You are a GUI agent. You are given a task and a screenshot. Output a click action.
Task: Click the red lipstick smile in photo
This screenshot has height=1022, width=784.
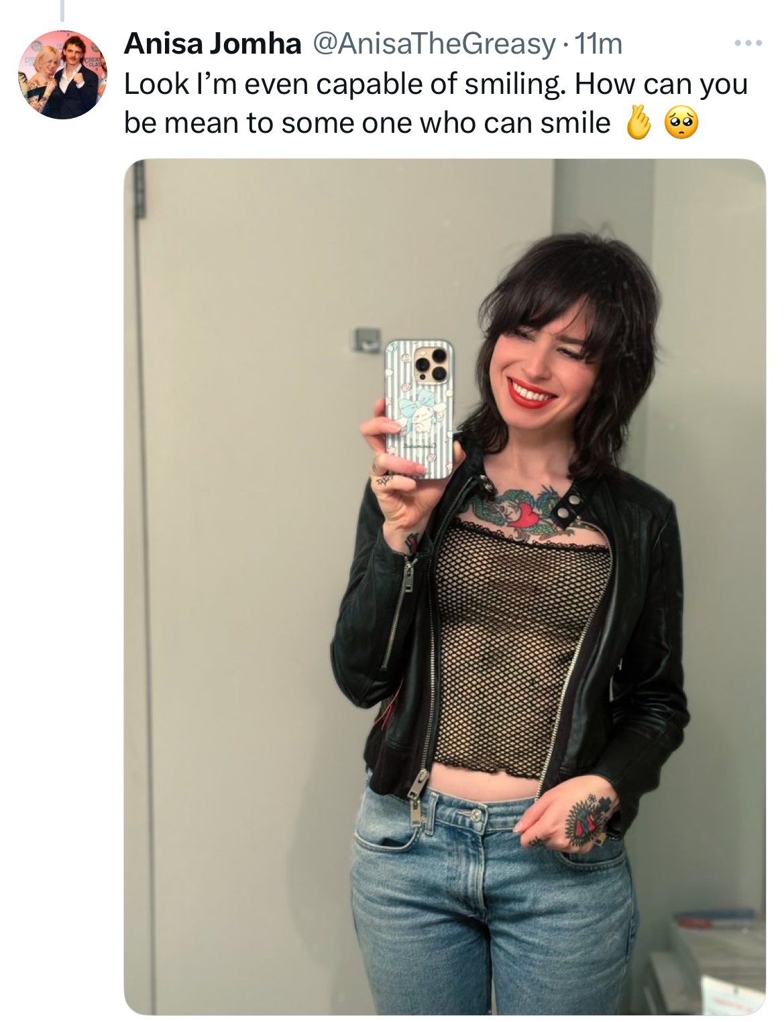point(532,394)
